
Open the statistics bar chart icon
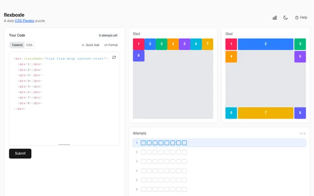[x=275, y=18]
